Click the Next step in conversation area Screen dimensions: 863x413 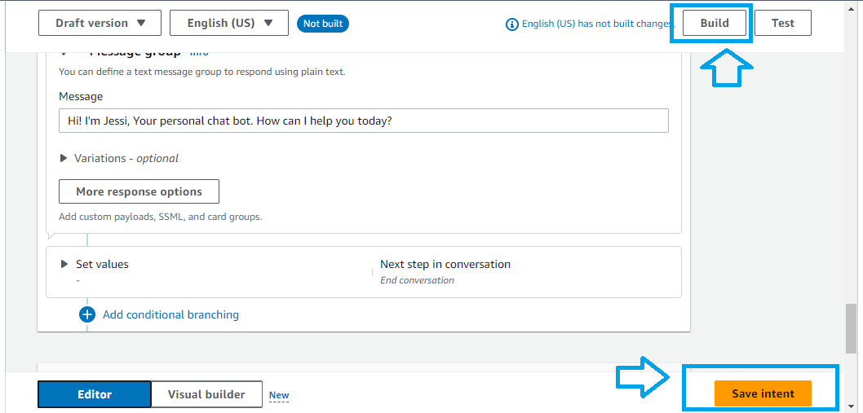(445, 271)
